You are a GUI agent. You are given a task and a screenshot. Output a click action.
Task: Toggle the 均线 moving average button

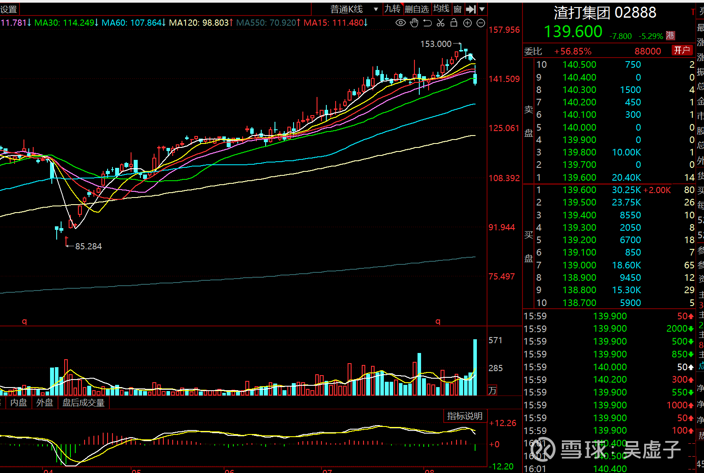tap(441, 9)
